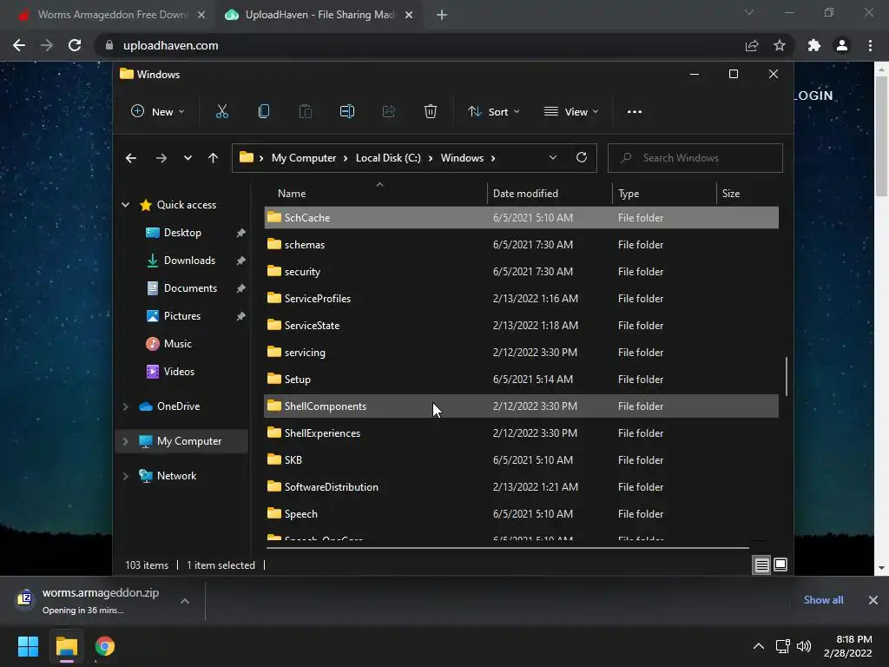
Task: Click Local Disk (C:) breadcrumb
Action: (x=388, y=158)
